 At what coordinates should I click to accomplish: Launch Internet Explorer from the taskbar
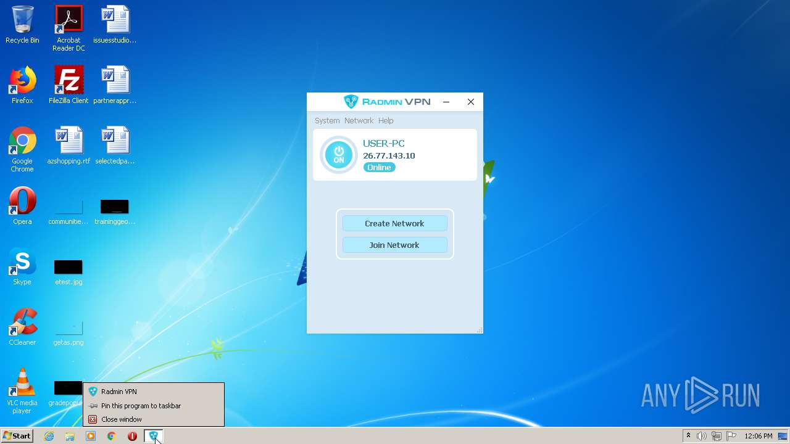[49, 436]
